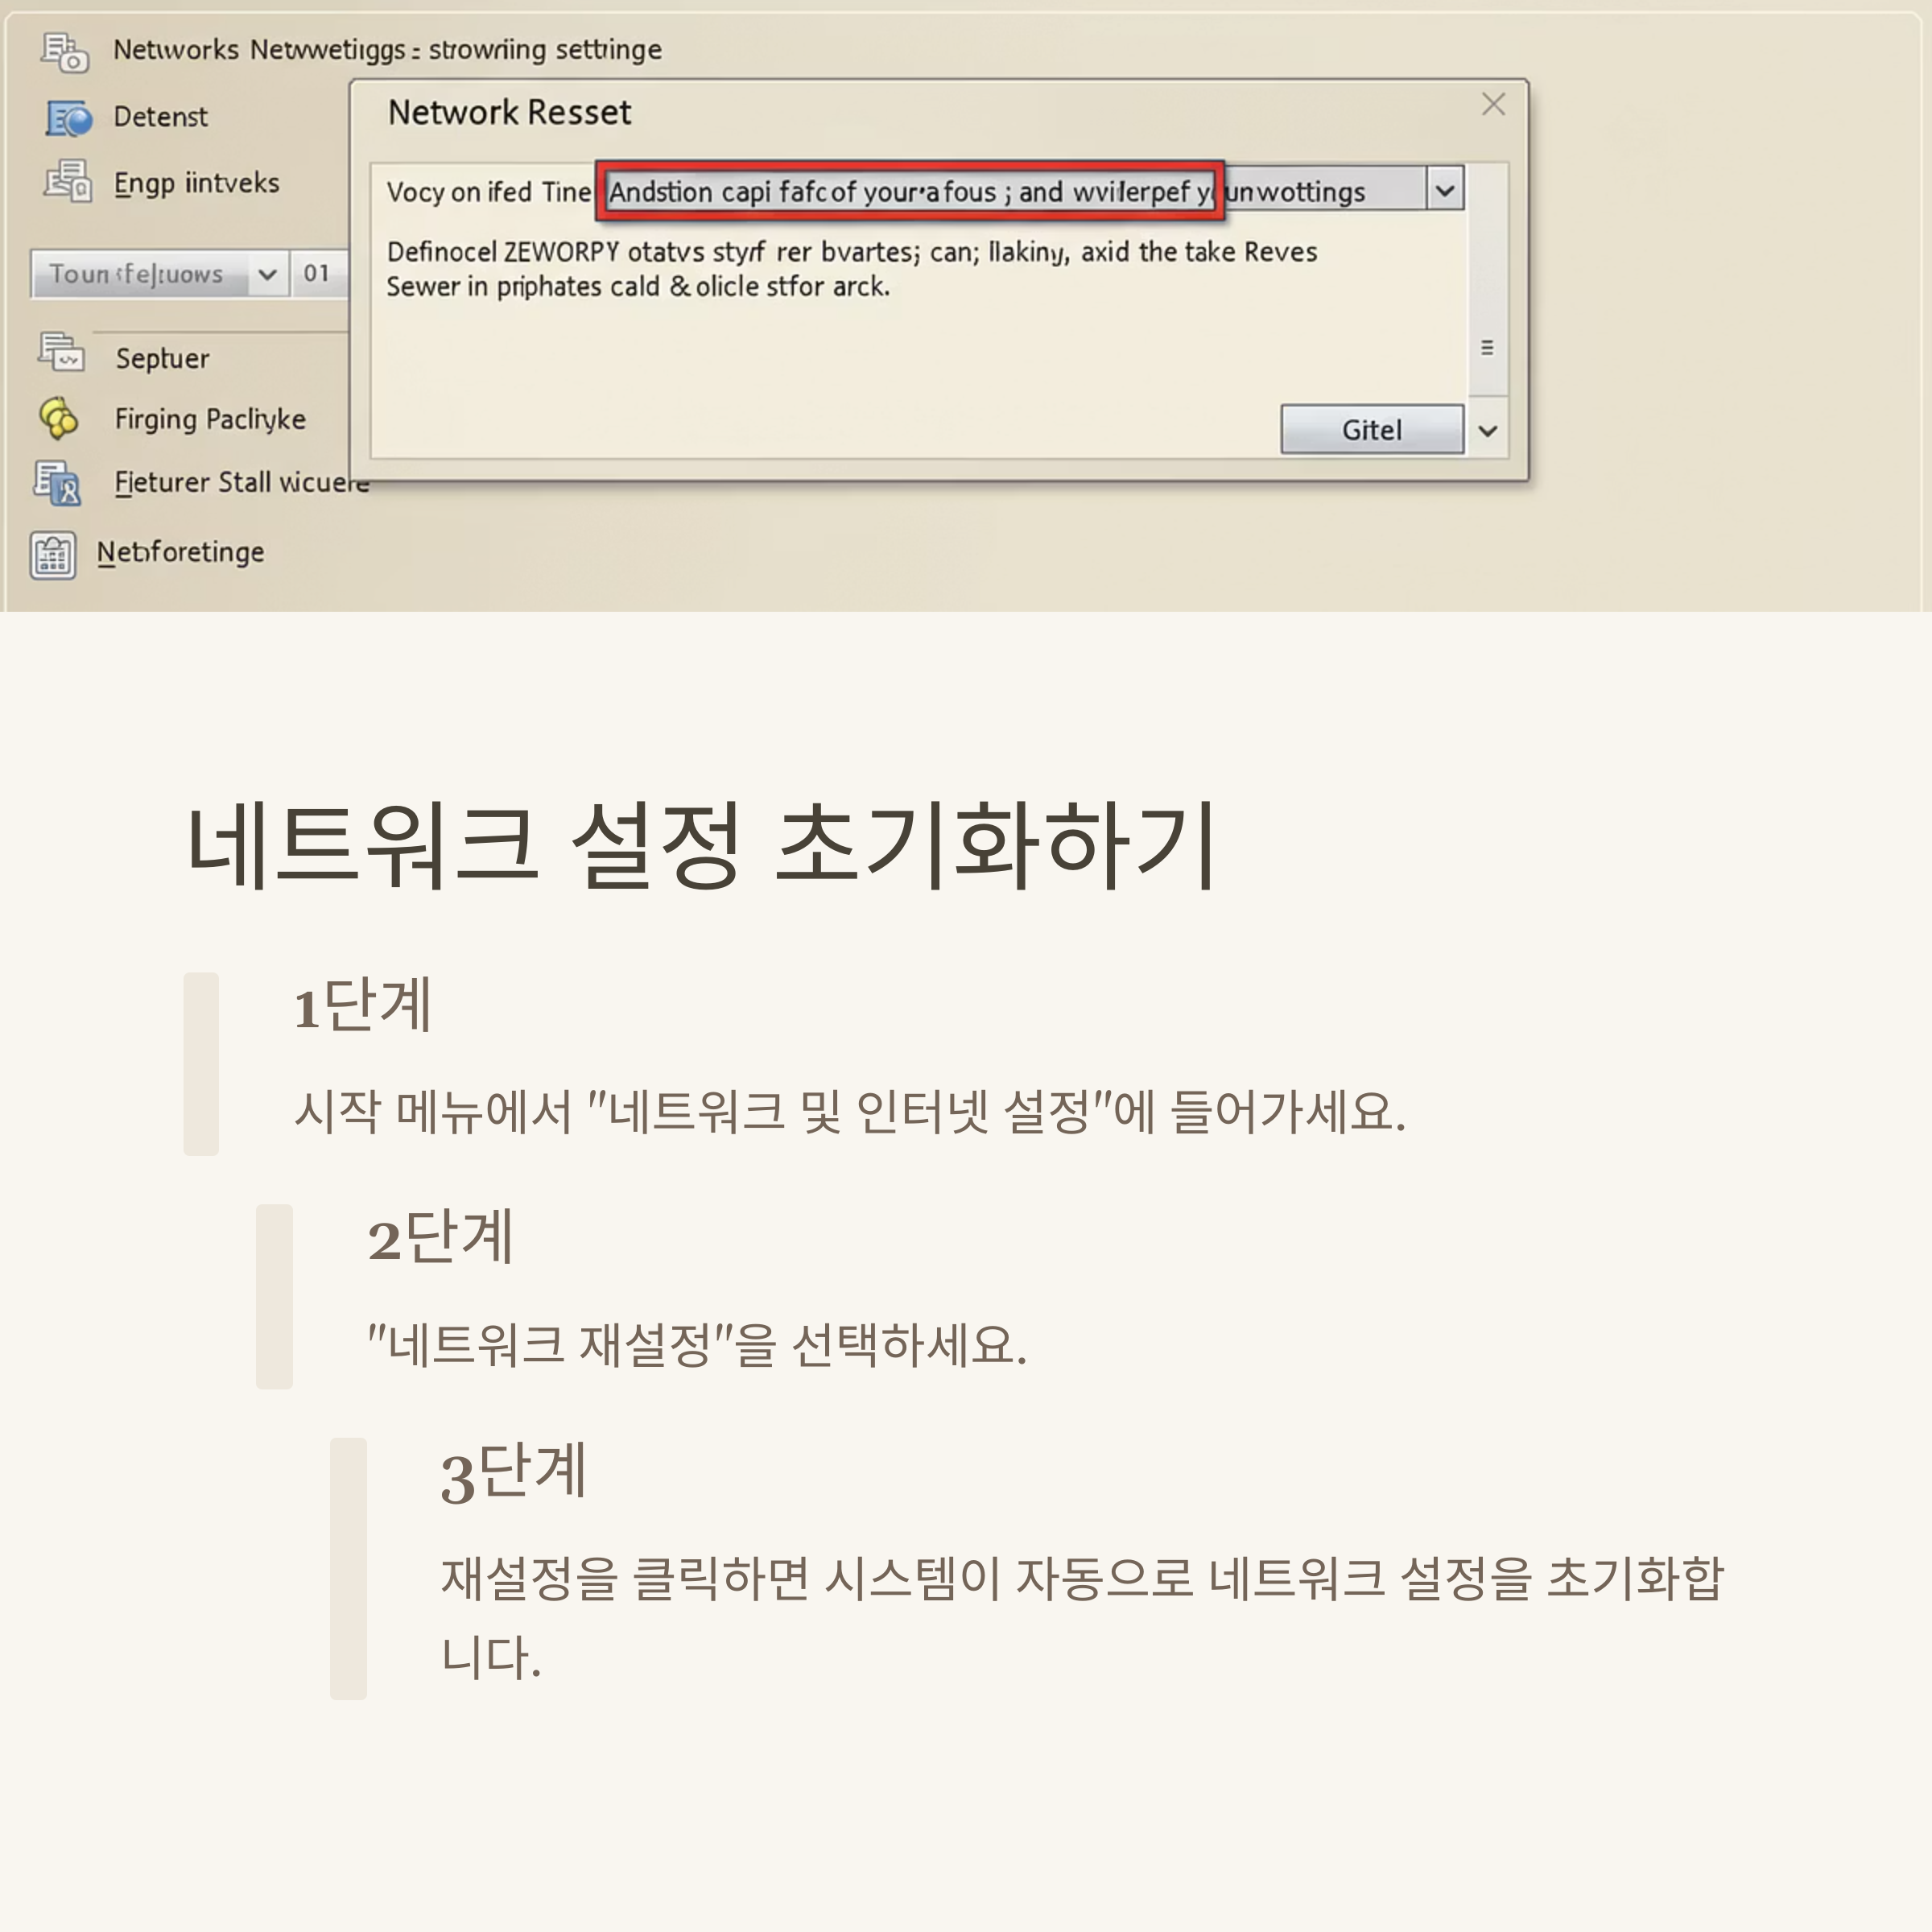Click the Detenst globe icon
This screenshot has width=1932, height=1932.
(68, 118)
